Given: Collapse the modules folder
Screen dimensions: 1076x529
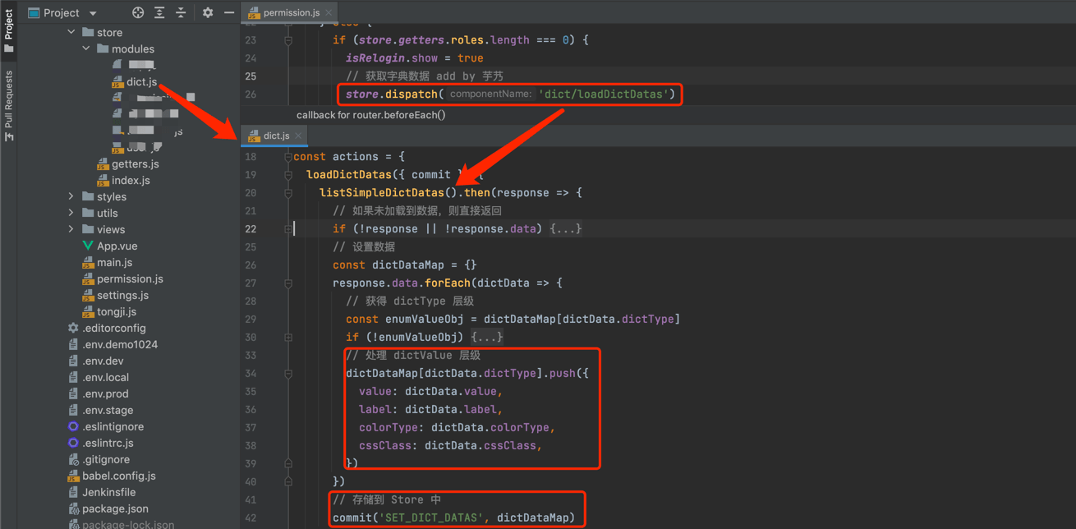Looking at the screenshot, I should [x=86, y=49].
